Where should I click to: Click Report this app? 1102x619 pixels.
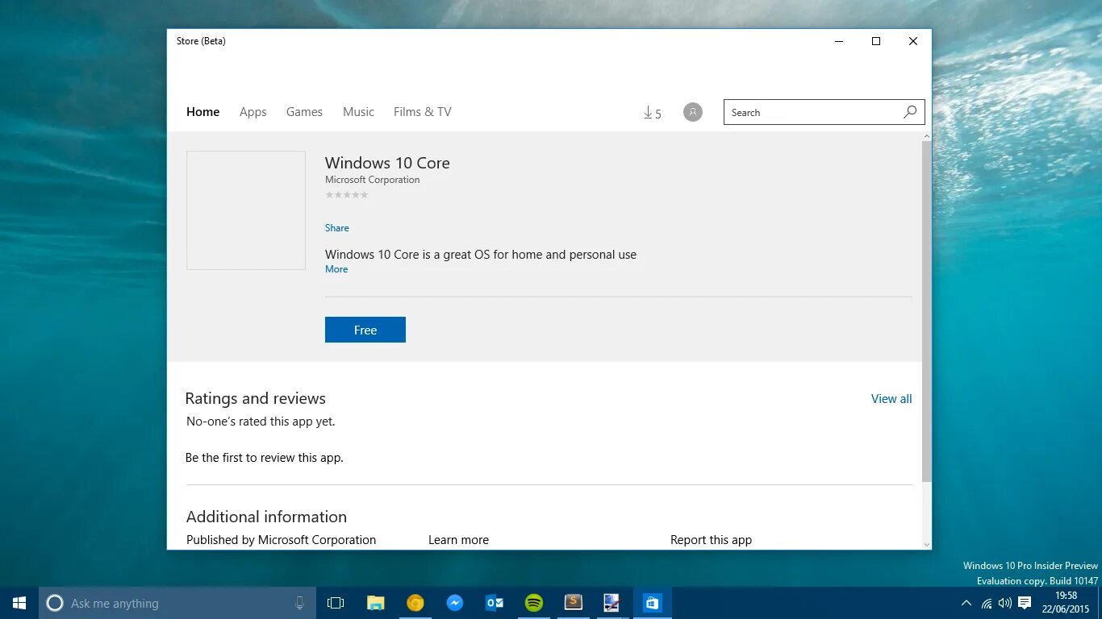(711, 540)
